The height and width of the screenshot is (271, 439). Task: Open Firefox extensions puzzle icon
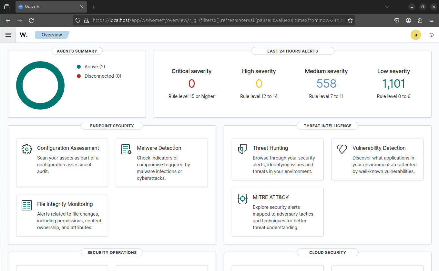tap(420, 20)
